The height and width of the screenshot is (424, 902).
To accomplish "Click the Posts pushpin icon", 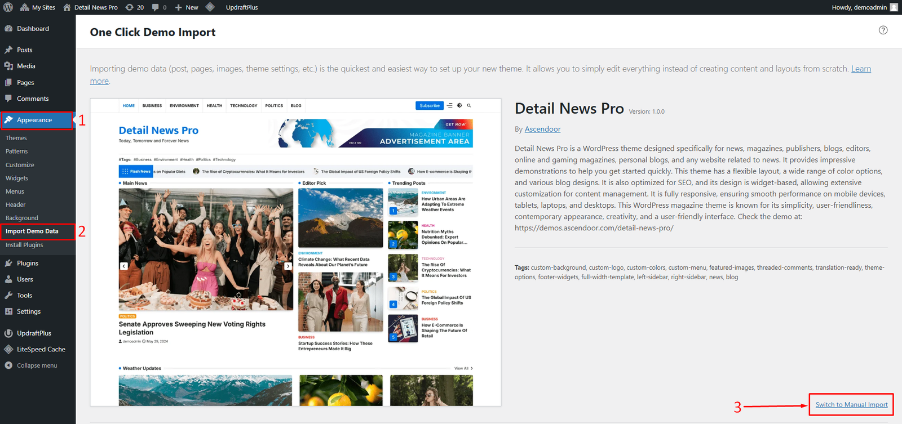I will tap(8, 50).
